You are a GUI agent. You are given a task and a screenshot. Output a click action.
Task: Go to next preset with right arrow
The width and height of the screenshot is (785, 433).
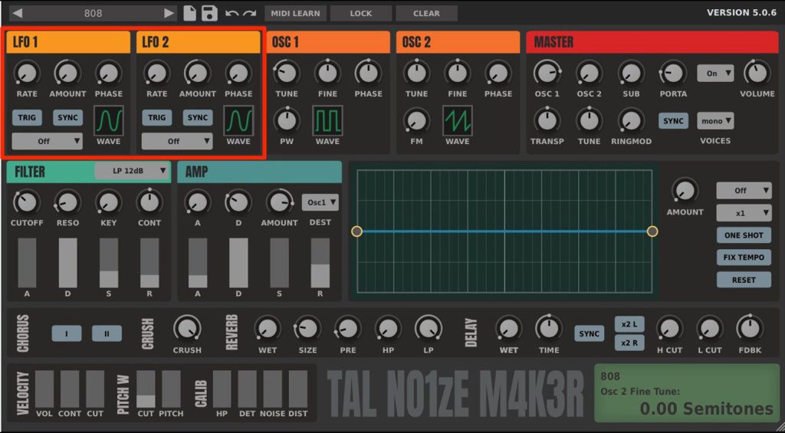click(169, 13)
